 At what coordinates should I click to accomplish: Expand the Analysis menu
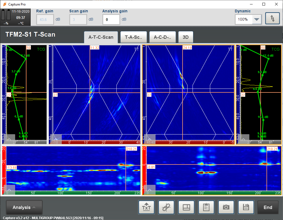tap(23, 207)
